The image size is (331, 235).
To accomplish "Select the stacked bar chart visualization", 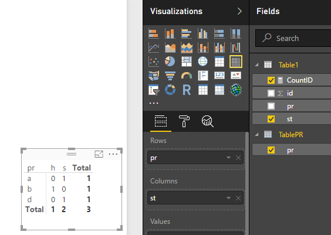I will click(x=153, y=34).
